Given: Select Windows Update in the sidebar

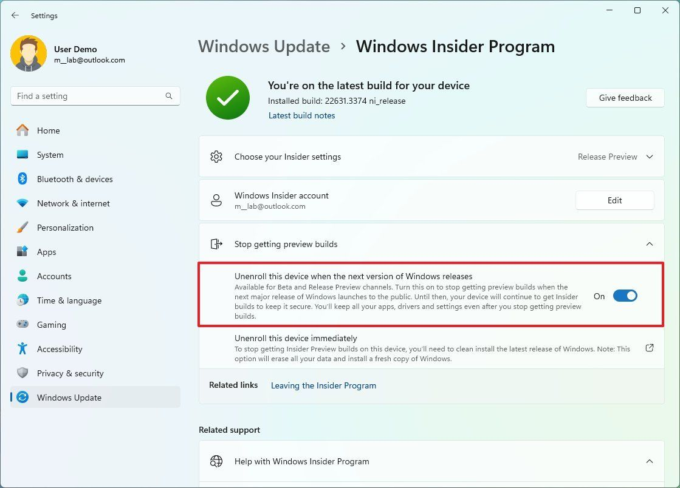Looking at the screenshot, I should [x=95, y=397].
